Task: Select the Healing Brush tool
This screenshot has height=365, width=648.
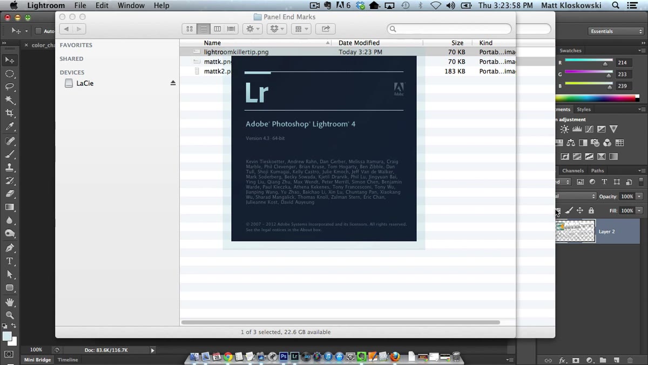Action: (10, 141)
